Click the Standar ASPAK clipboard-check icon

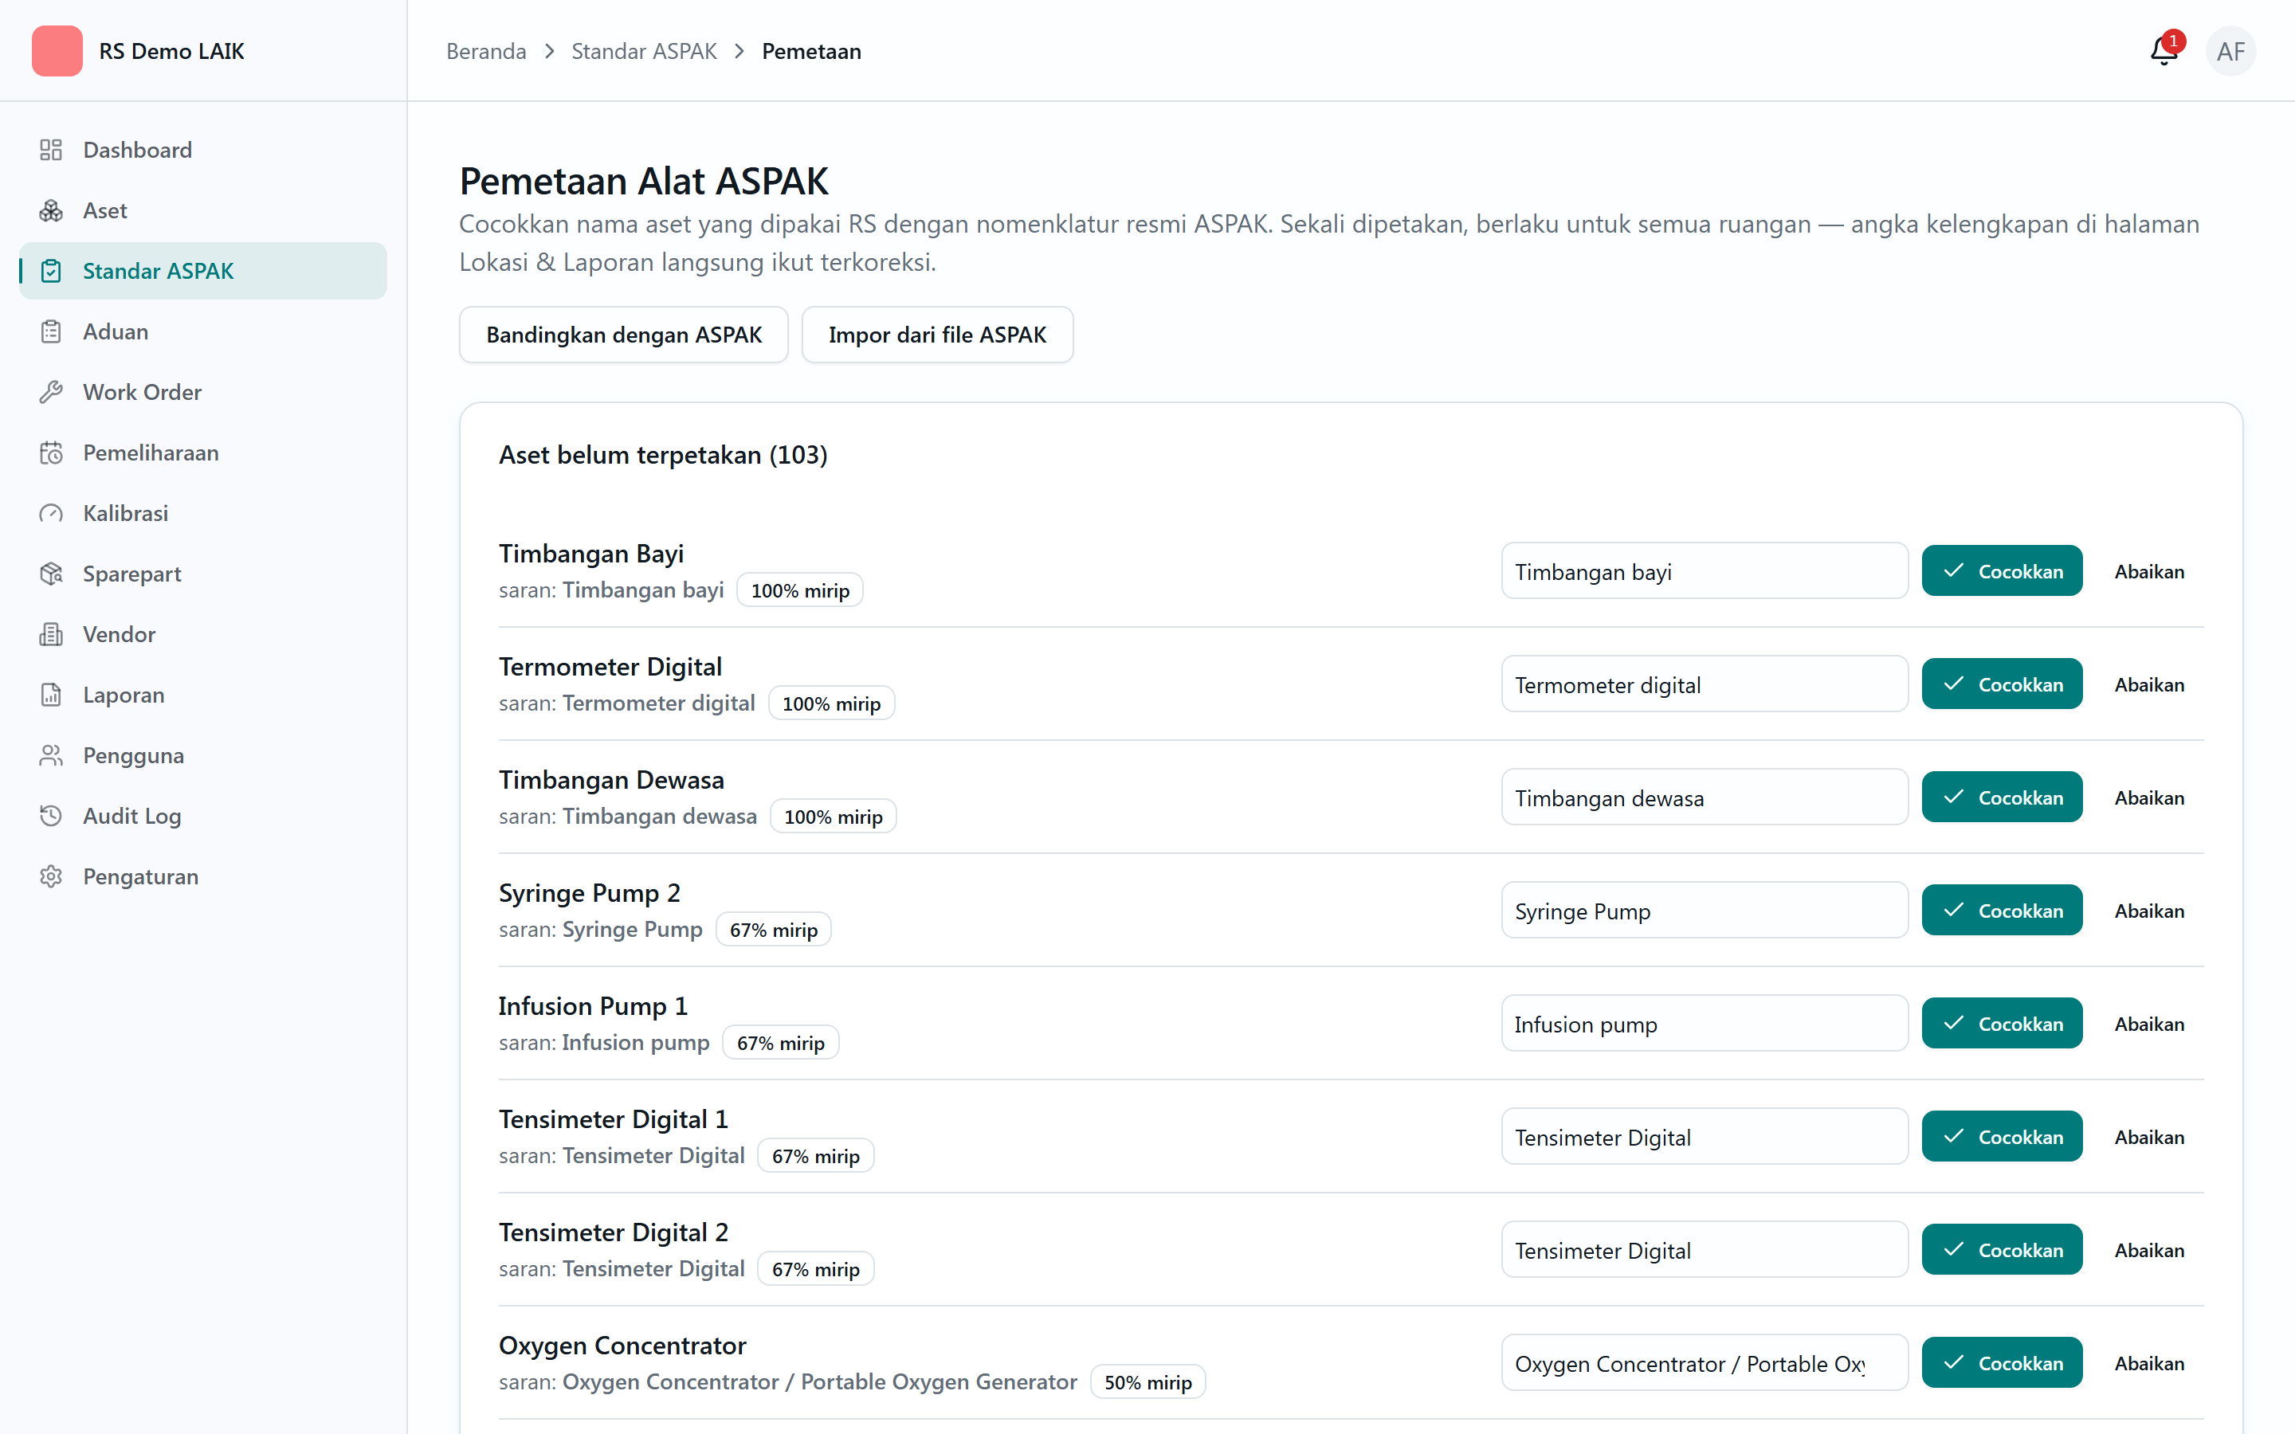tap(51, 271)
